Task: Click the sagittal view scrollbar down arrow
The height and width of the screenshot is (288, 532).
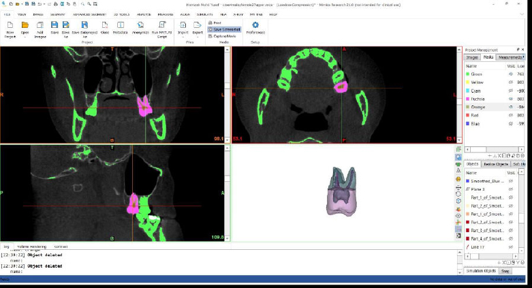Action: (x=227, y=238)
